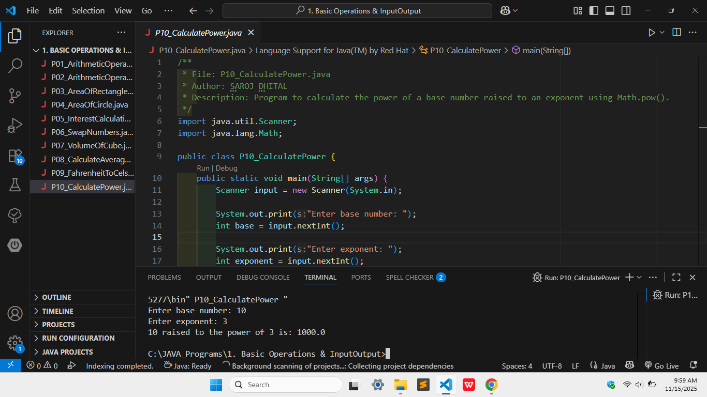Open the View menu

tap(123, 10)
